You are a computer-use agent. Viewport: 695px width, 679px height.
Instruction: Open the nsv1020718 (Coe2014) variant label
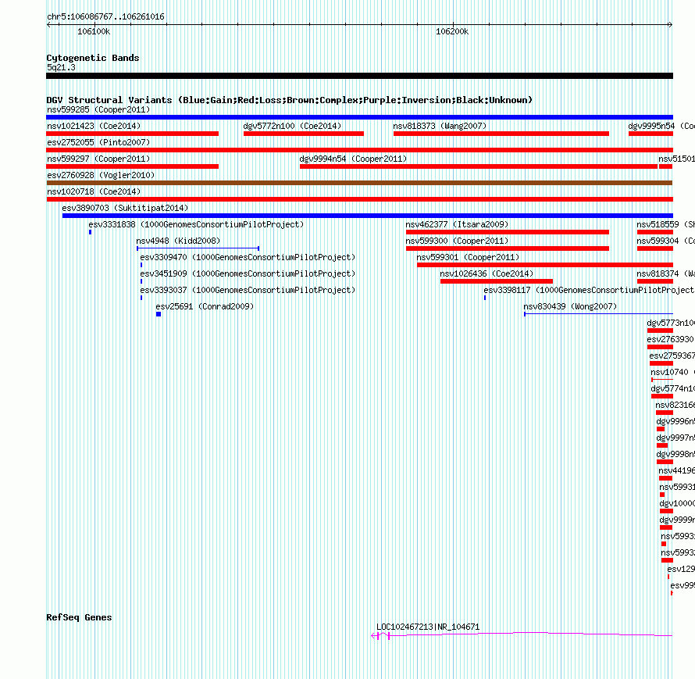coord(94,191)
